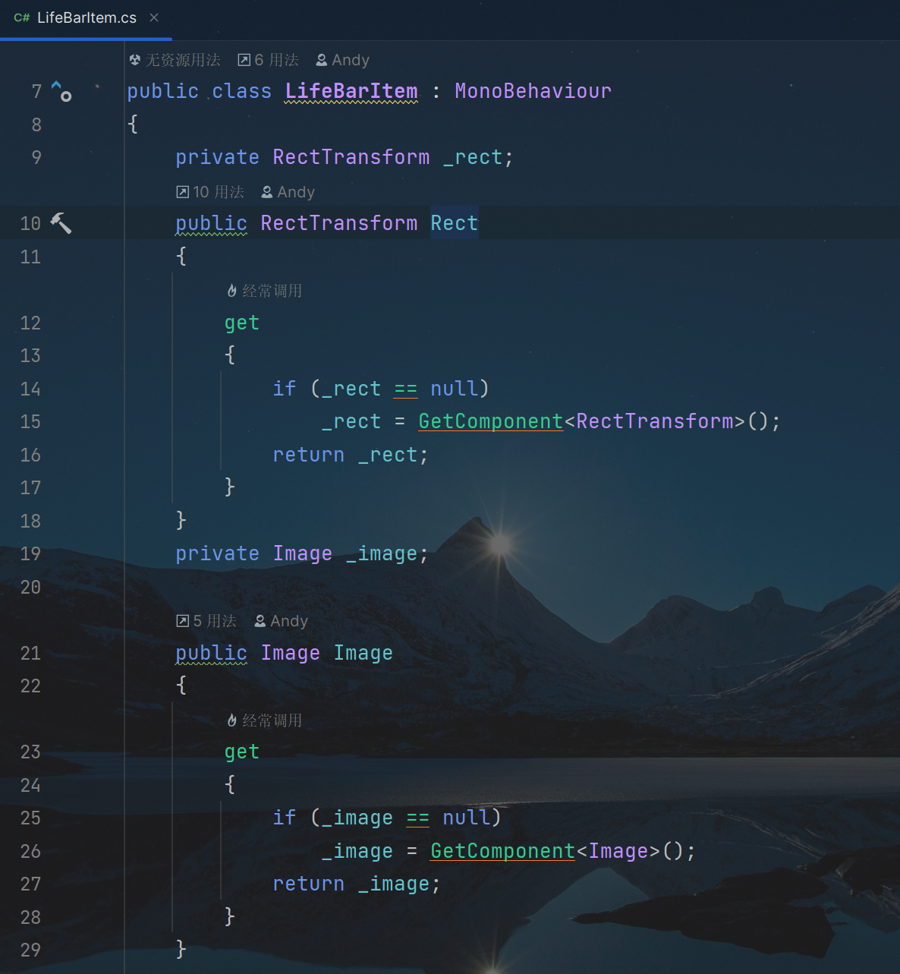Click 'GetComponent' call on line 15
Screen dimensions: 900x974
tap(491, 421)
